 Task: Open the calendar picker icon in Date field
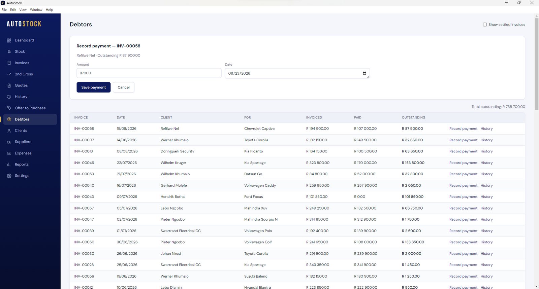click(364, 73)
